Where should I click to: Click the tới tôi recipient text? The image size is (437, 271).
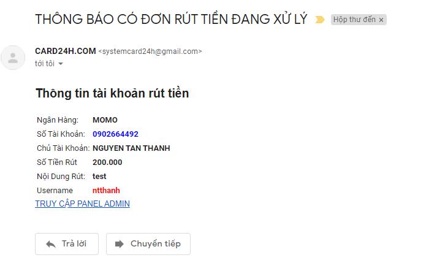45,64
